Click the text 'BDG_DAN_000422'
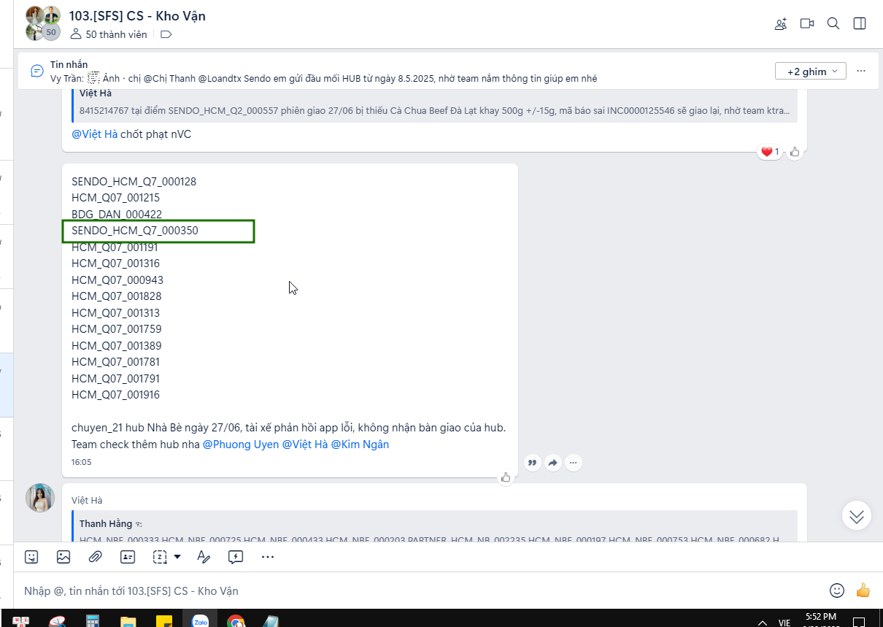The image size is (883, 627). 117,215
